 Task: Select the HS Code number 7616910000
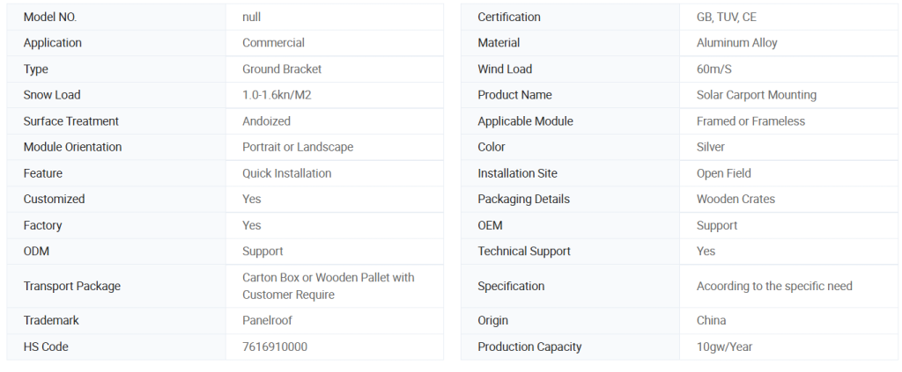[x=275, y=346]
